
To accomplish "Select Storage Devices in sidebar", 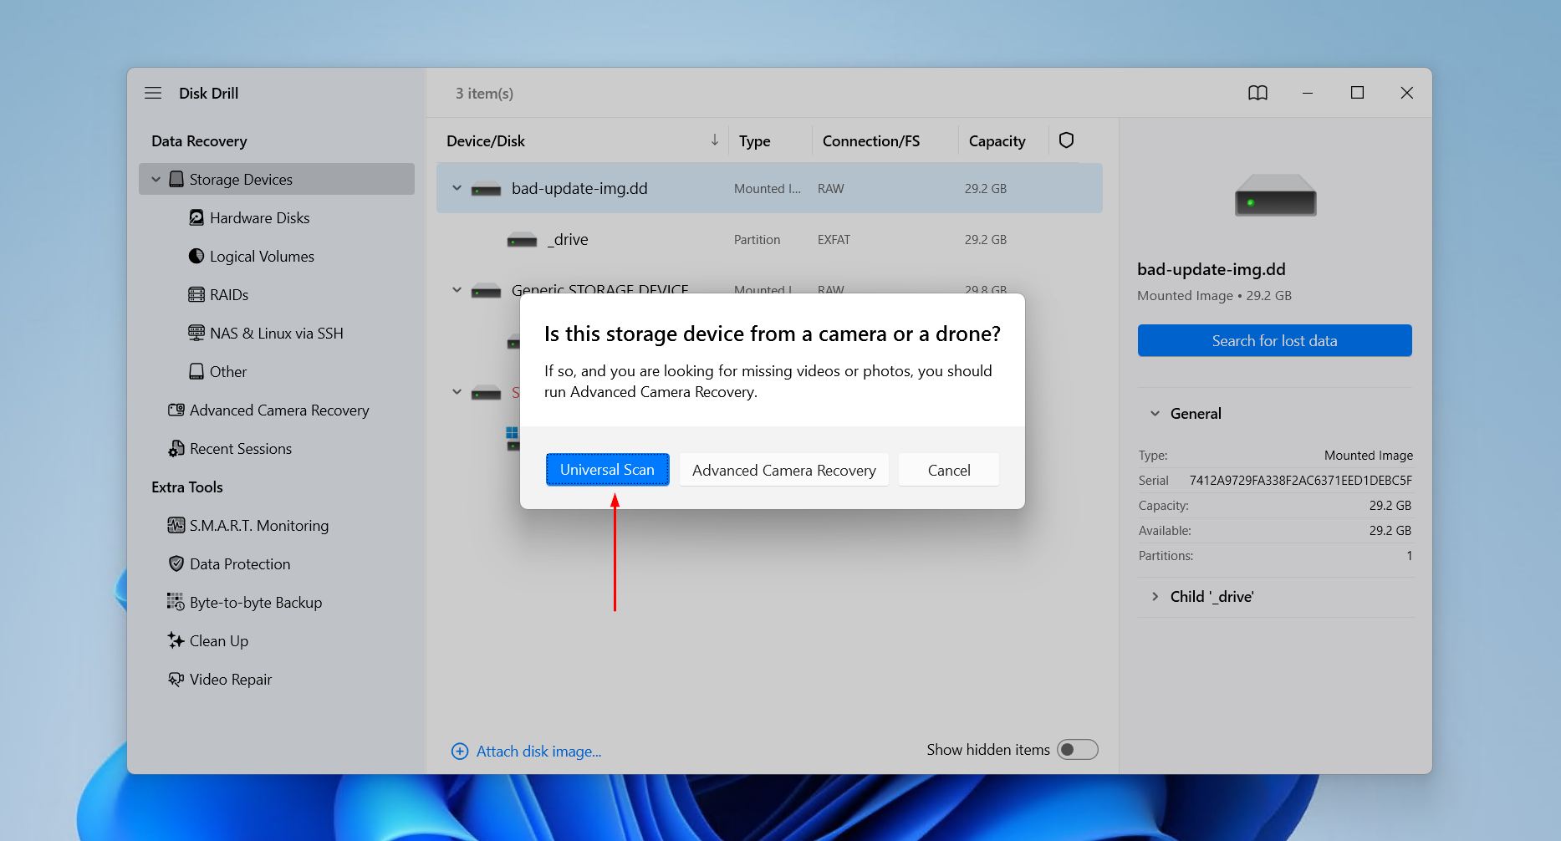I will click(x=277, y=179).
